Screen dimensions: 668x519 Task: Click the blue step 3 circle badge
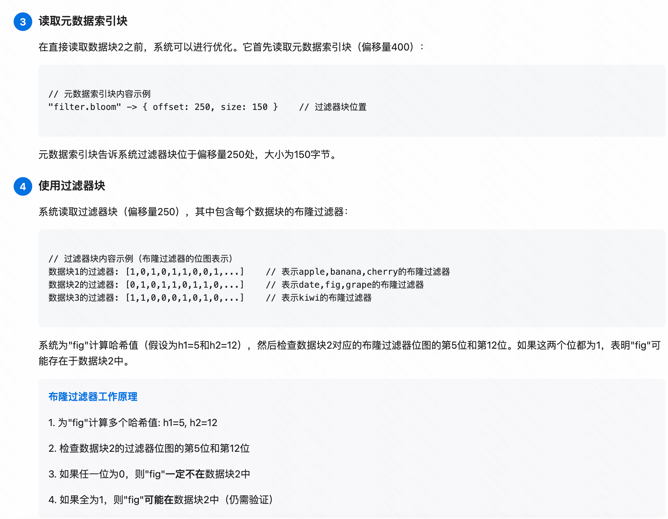point(23,22)
